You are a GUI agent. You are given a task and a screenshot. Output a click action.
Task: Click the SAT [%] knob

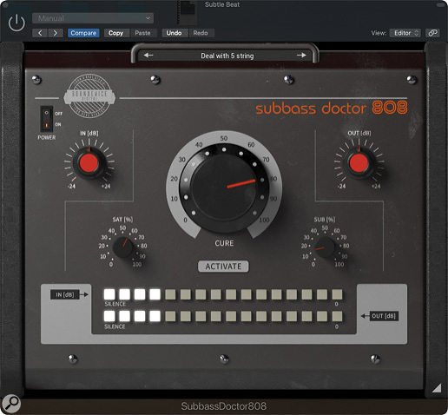coord(122,247)
